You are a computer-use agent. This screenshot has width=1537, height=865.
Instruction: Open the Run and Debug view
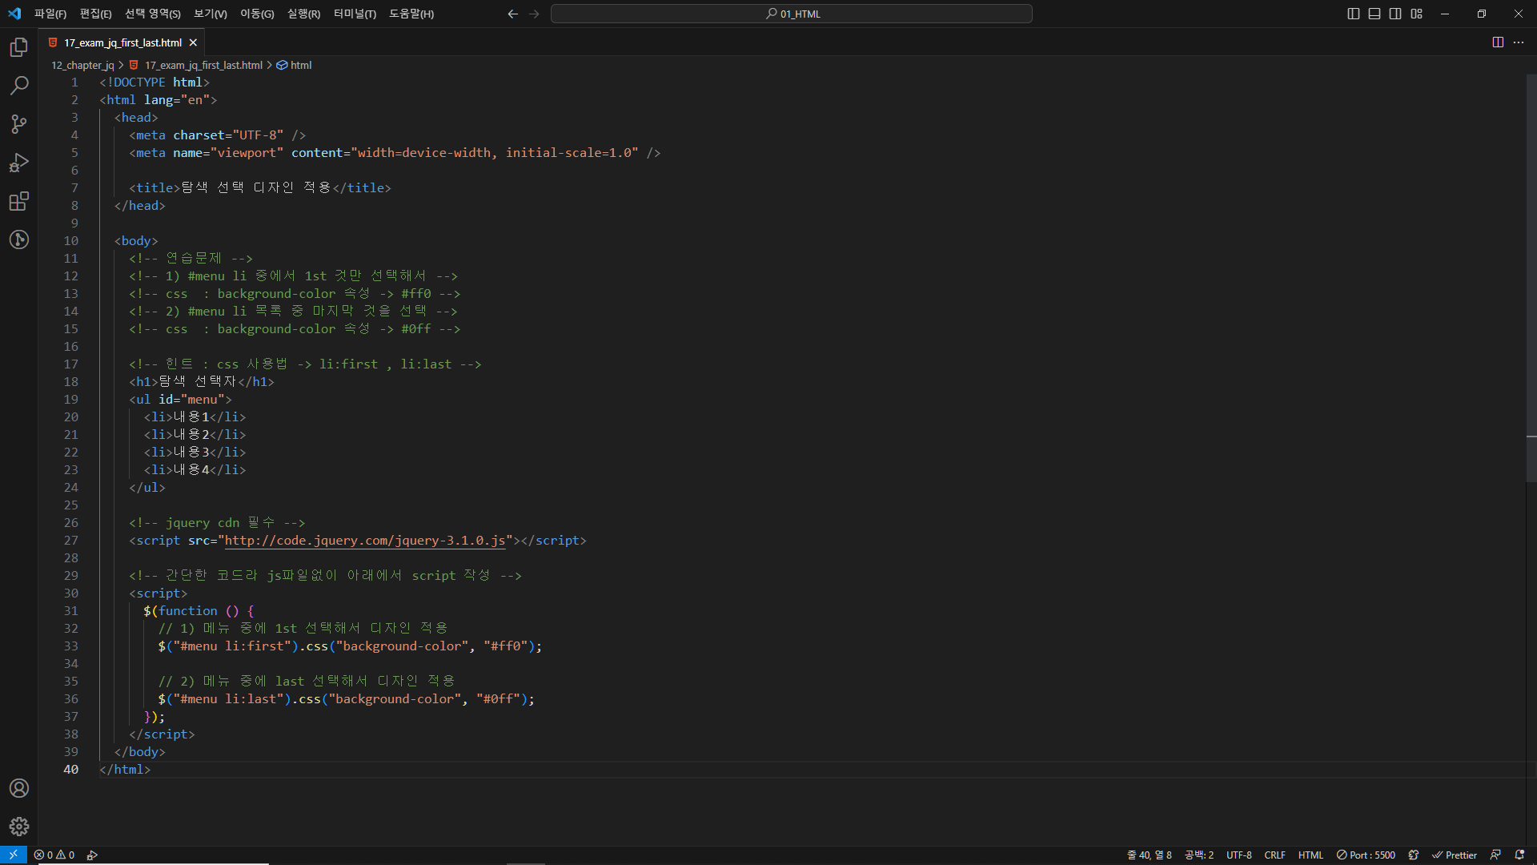click(x=19, y=163)
